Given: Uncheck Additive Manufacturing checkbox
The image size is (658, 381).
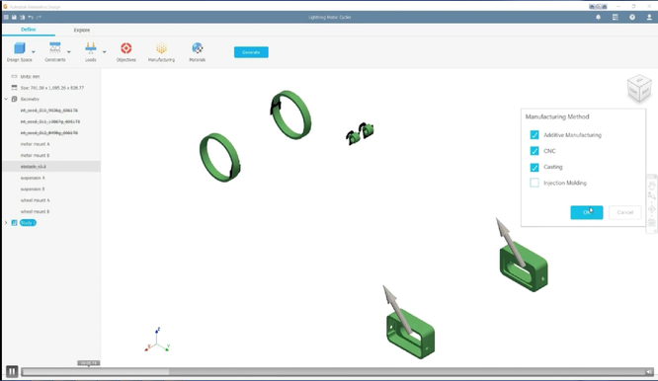Looking at the screenshot, I should (x=535, y=135).
